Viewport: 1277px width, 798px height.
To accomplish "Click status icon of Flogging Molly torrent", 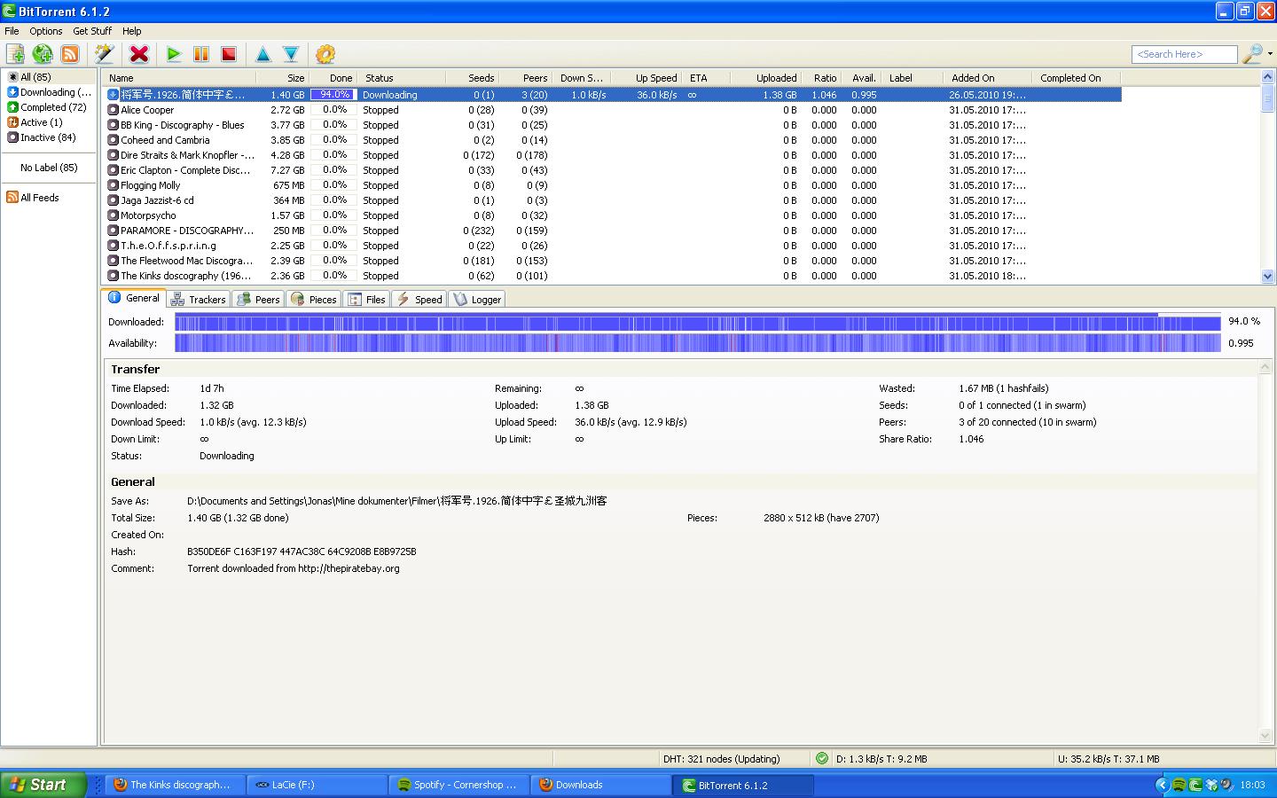I will tap(113, 185).
